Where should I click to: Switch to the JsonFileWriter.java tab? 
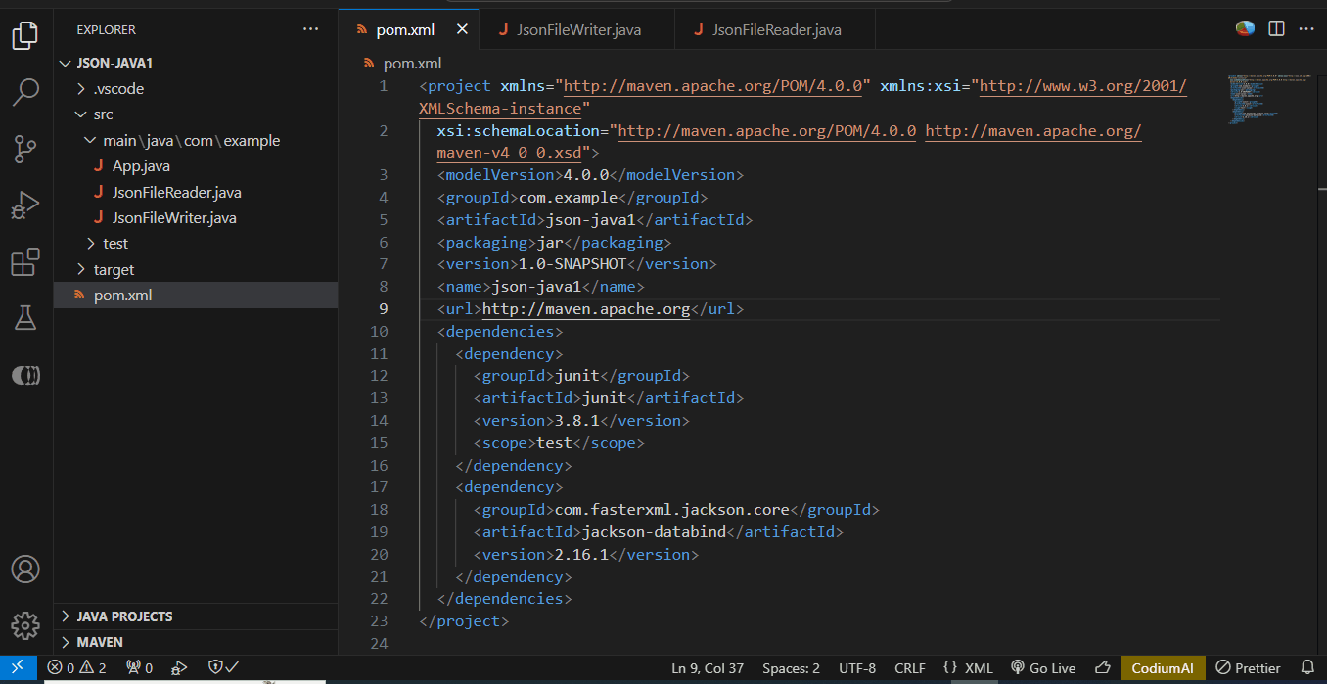577,30
